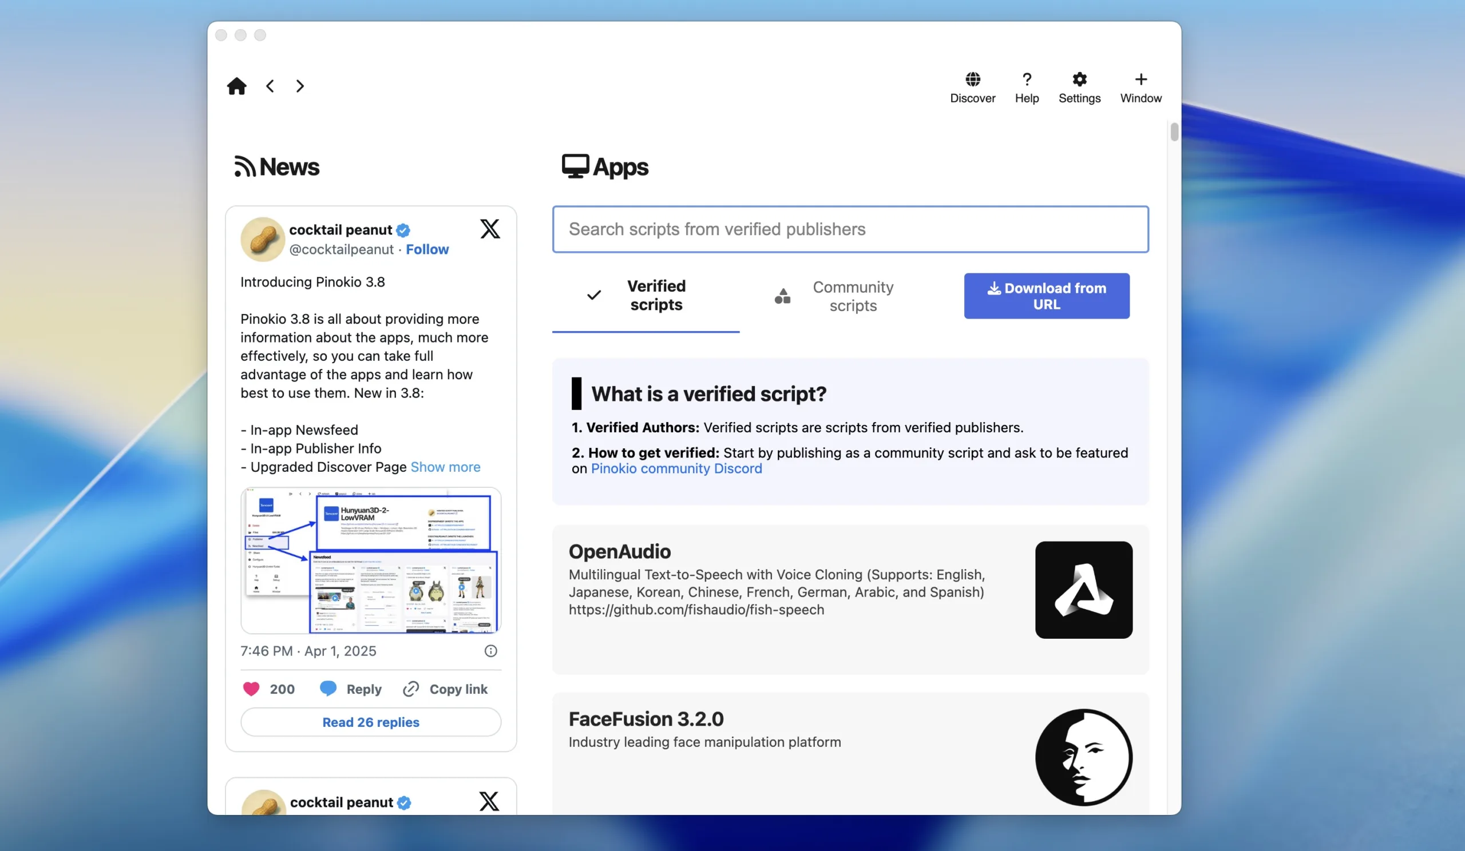Viewport: 1465px width, 851px height.
Task: Click Read 26 replies button
Action: [371, 722]
